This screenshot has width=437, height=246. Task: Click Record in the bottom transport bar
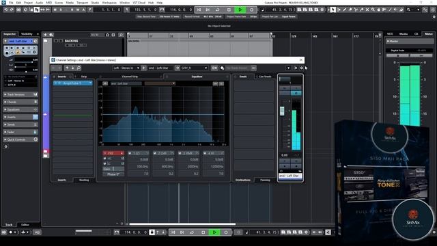coord(226,232)
